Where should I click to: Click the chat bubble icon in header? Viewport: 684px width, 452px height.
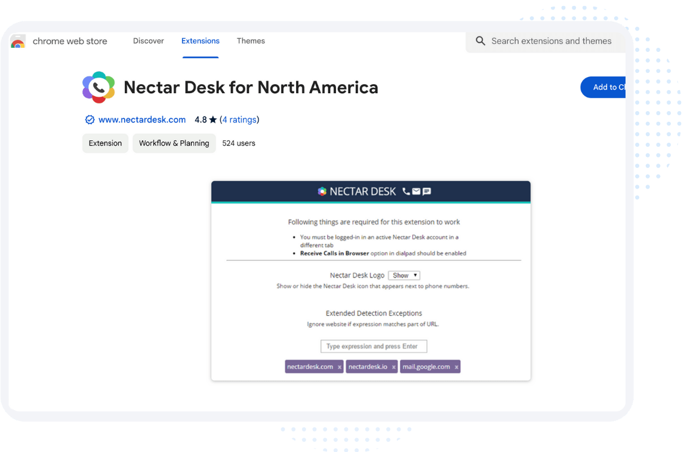pyautogui.click(x=427, y=192)
